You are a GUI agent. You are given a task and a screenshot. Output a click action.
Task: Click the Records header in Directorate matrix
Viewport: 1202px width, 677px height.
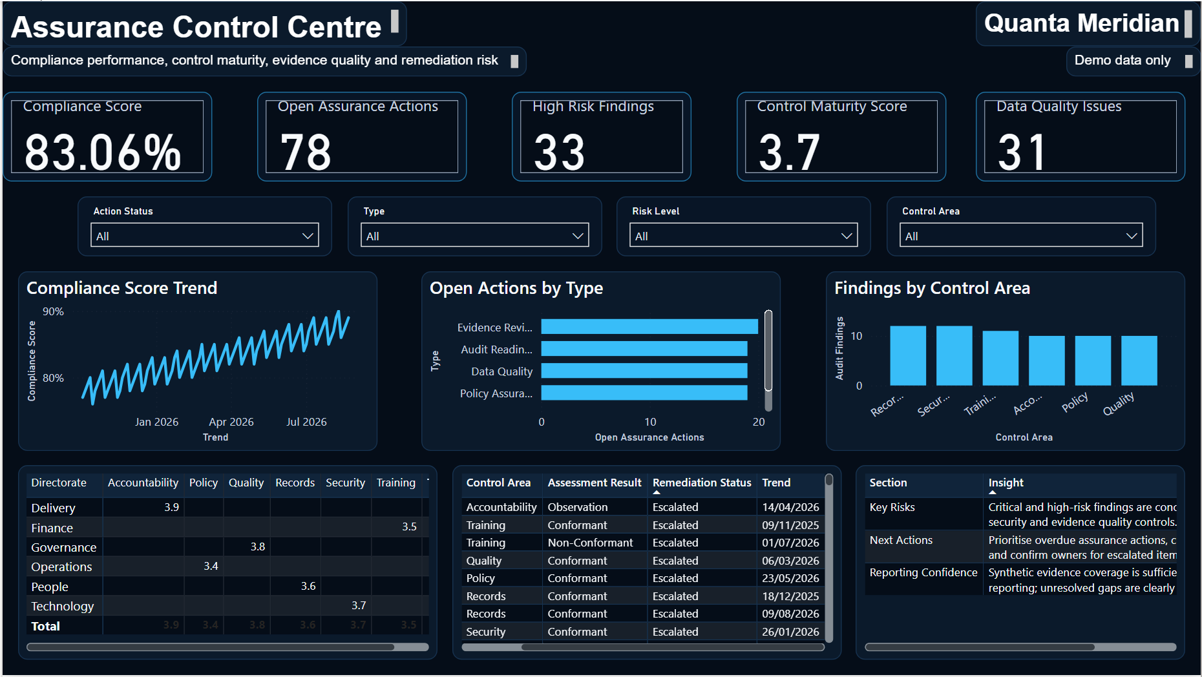coord(295,483)
